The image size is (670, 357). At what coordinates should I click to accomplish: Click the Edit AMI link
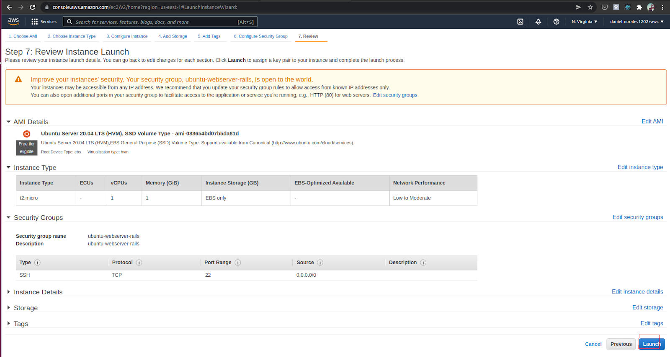click(x=652, y=121)
